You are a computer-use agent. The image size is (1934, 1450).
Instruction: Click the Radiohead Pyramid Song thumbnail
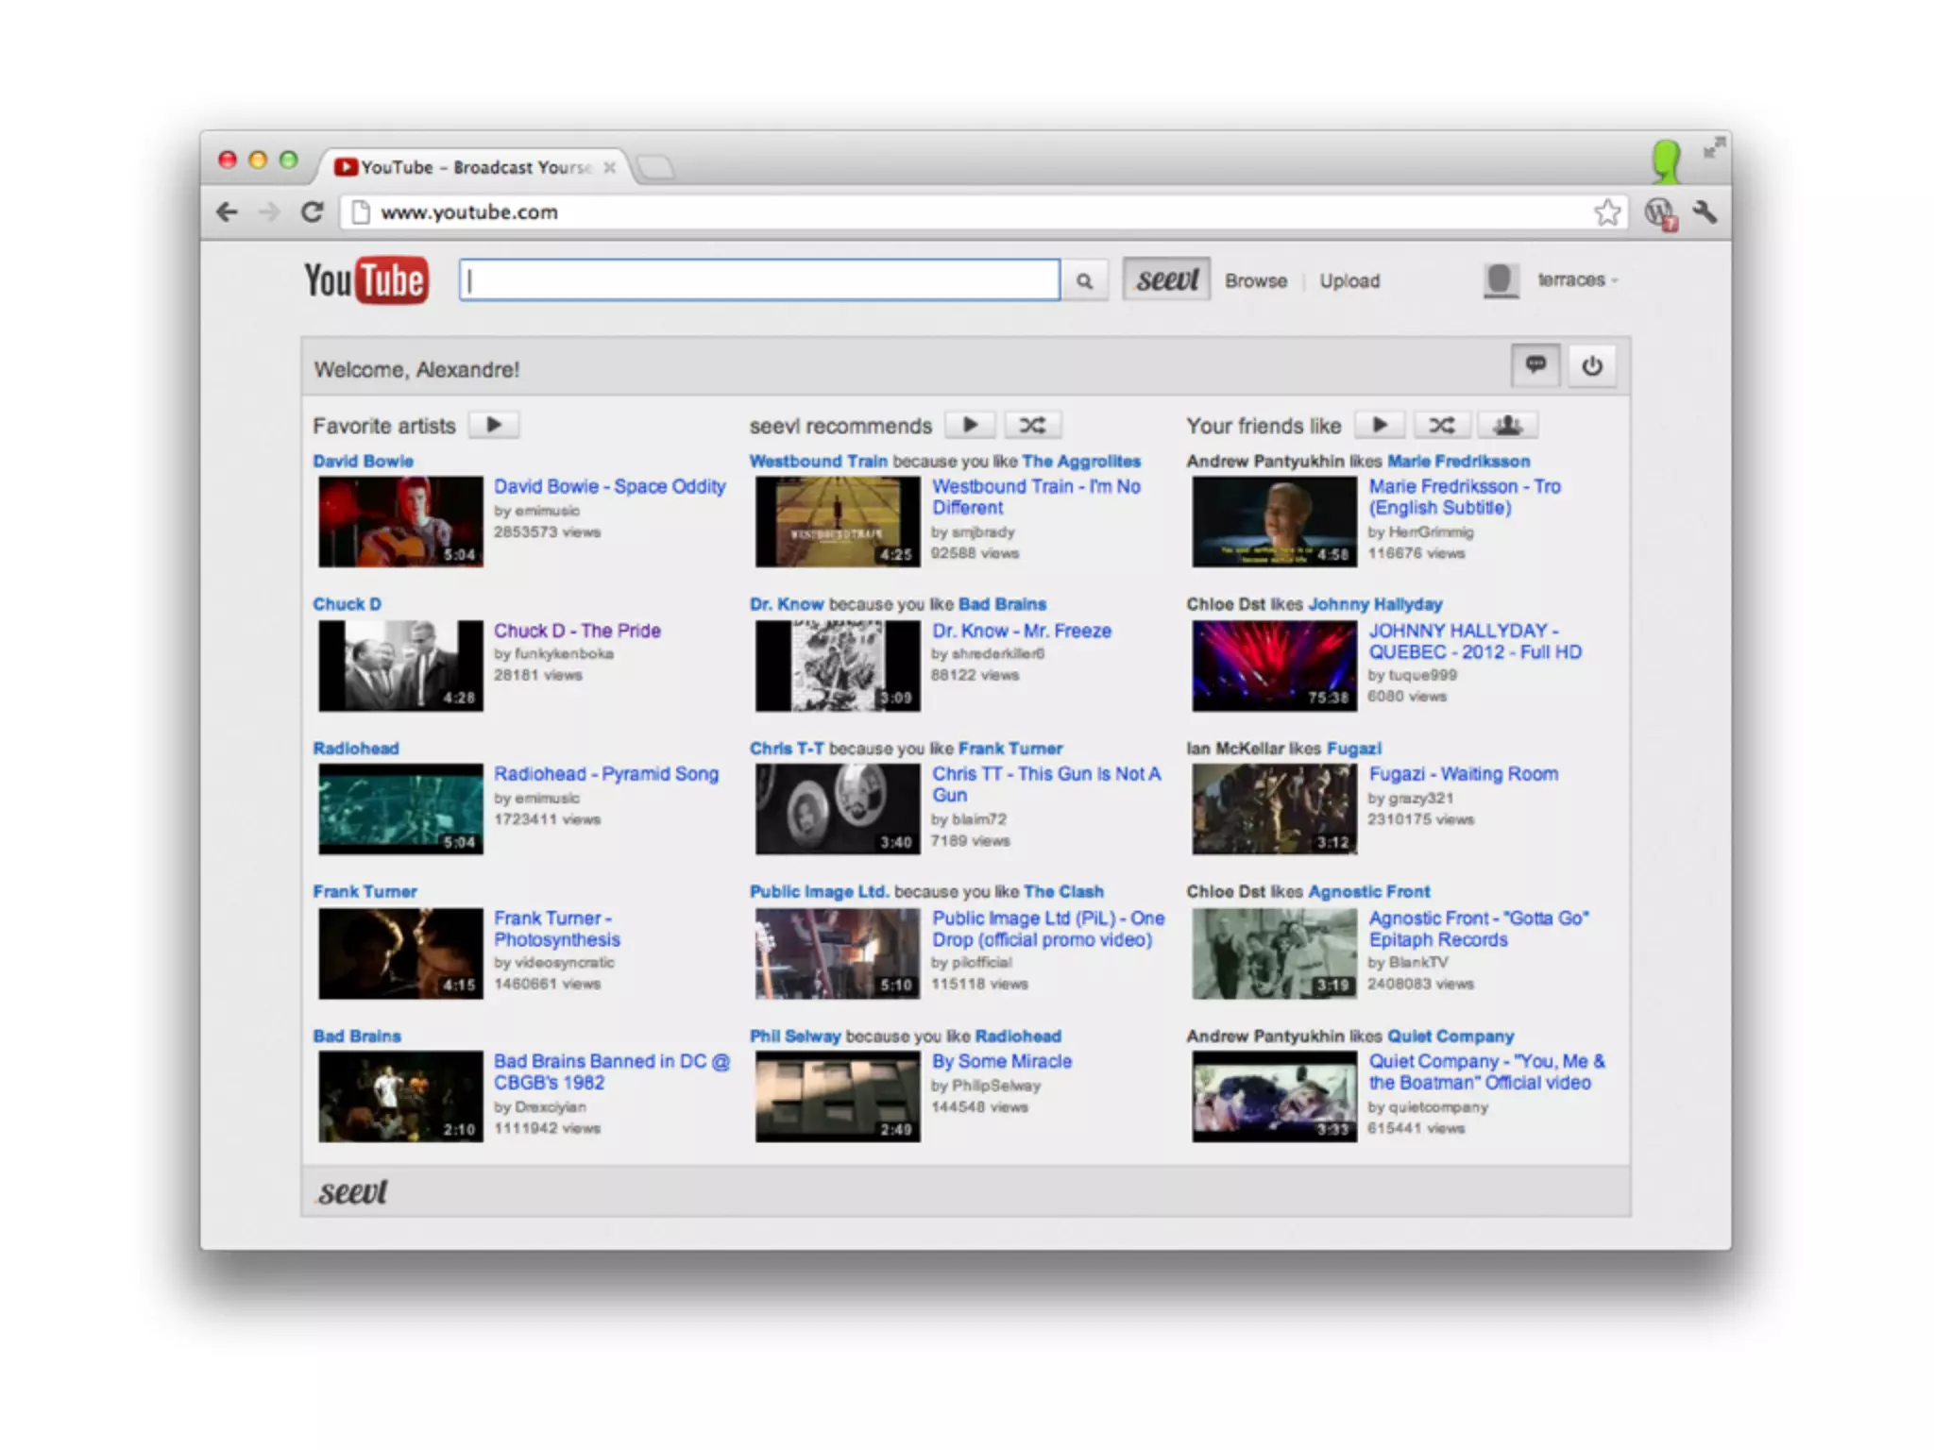[400, 809]
